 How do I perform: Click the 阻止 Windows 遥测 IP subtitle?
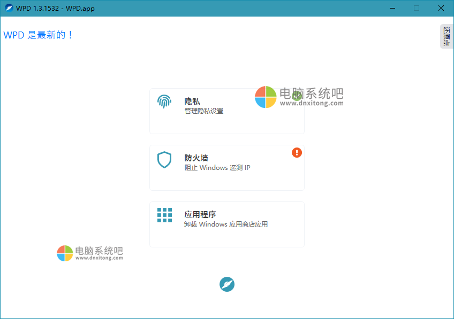[x=217, y=168]
